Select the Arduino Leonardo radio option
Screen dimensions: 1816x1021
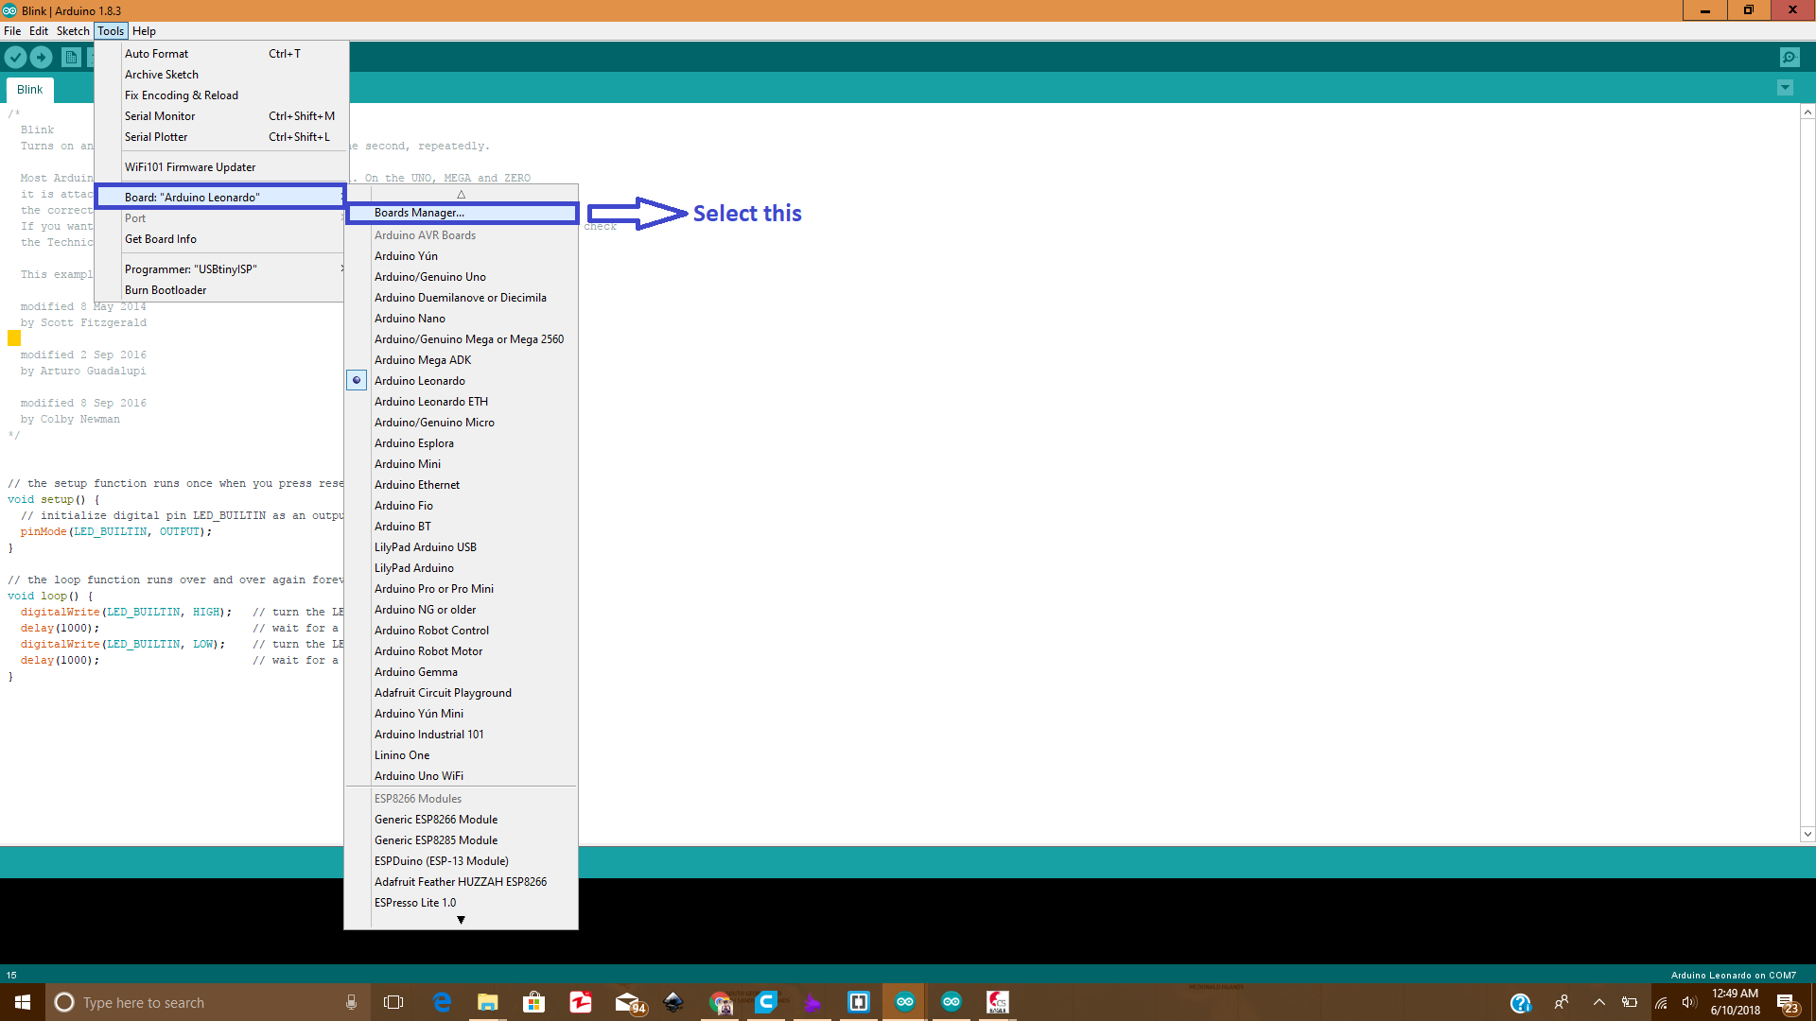(419, 381)
